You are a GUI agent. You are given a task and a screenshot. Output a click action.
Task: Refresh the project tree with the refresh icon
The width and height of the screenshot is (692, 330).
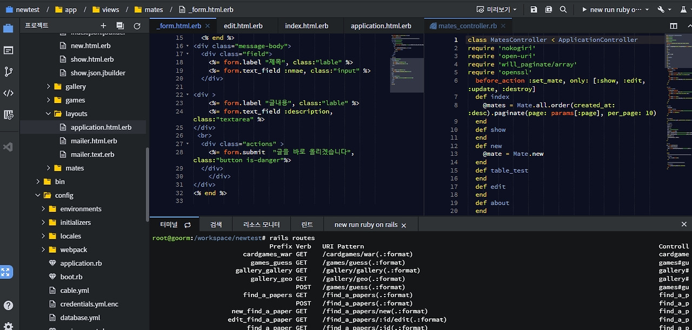137,25
